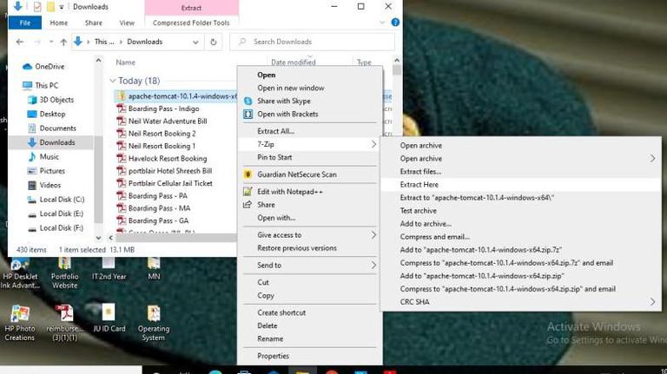The height and width of the screenshot is (374, 667).
Task: Click Skype icon beside Share with Skype
Action: coord(248,102)
